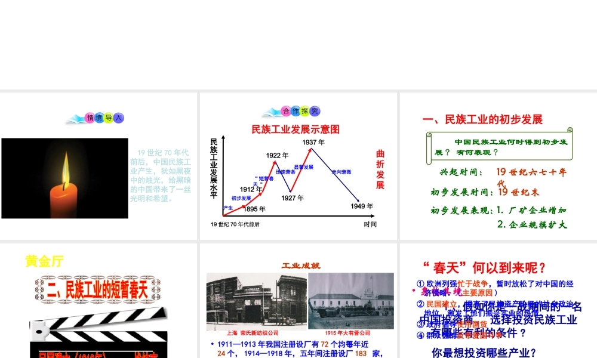
Task: Click the 19 世纪 70 年代前后 axis label
Action: 235,224
